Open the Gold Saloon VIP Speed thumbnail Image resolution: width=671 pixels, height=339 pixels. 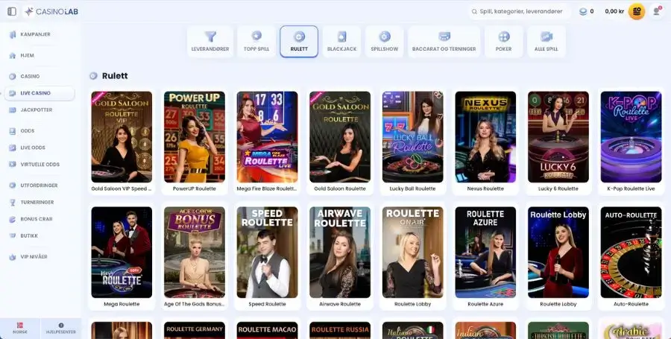pyautogui.click(x=122, y=137)
